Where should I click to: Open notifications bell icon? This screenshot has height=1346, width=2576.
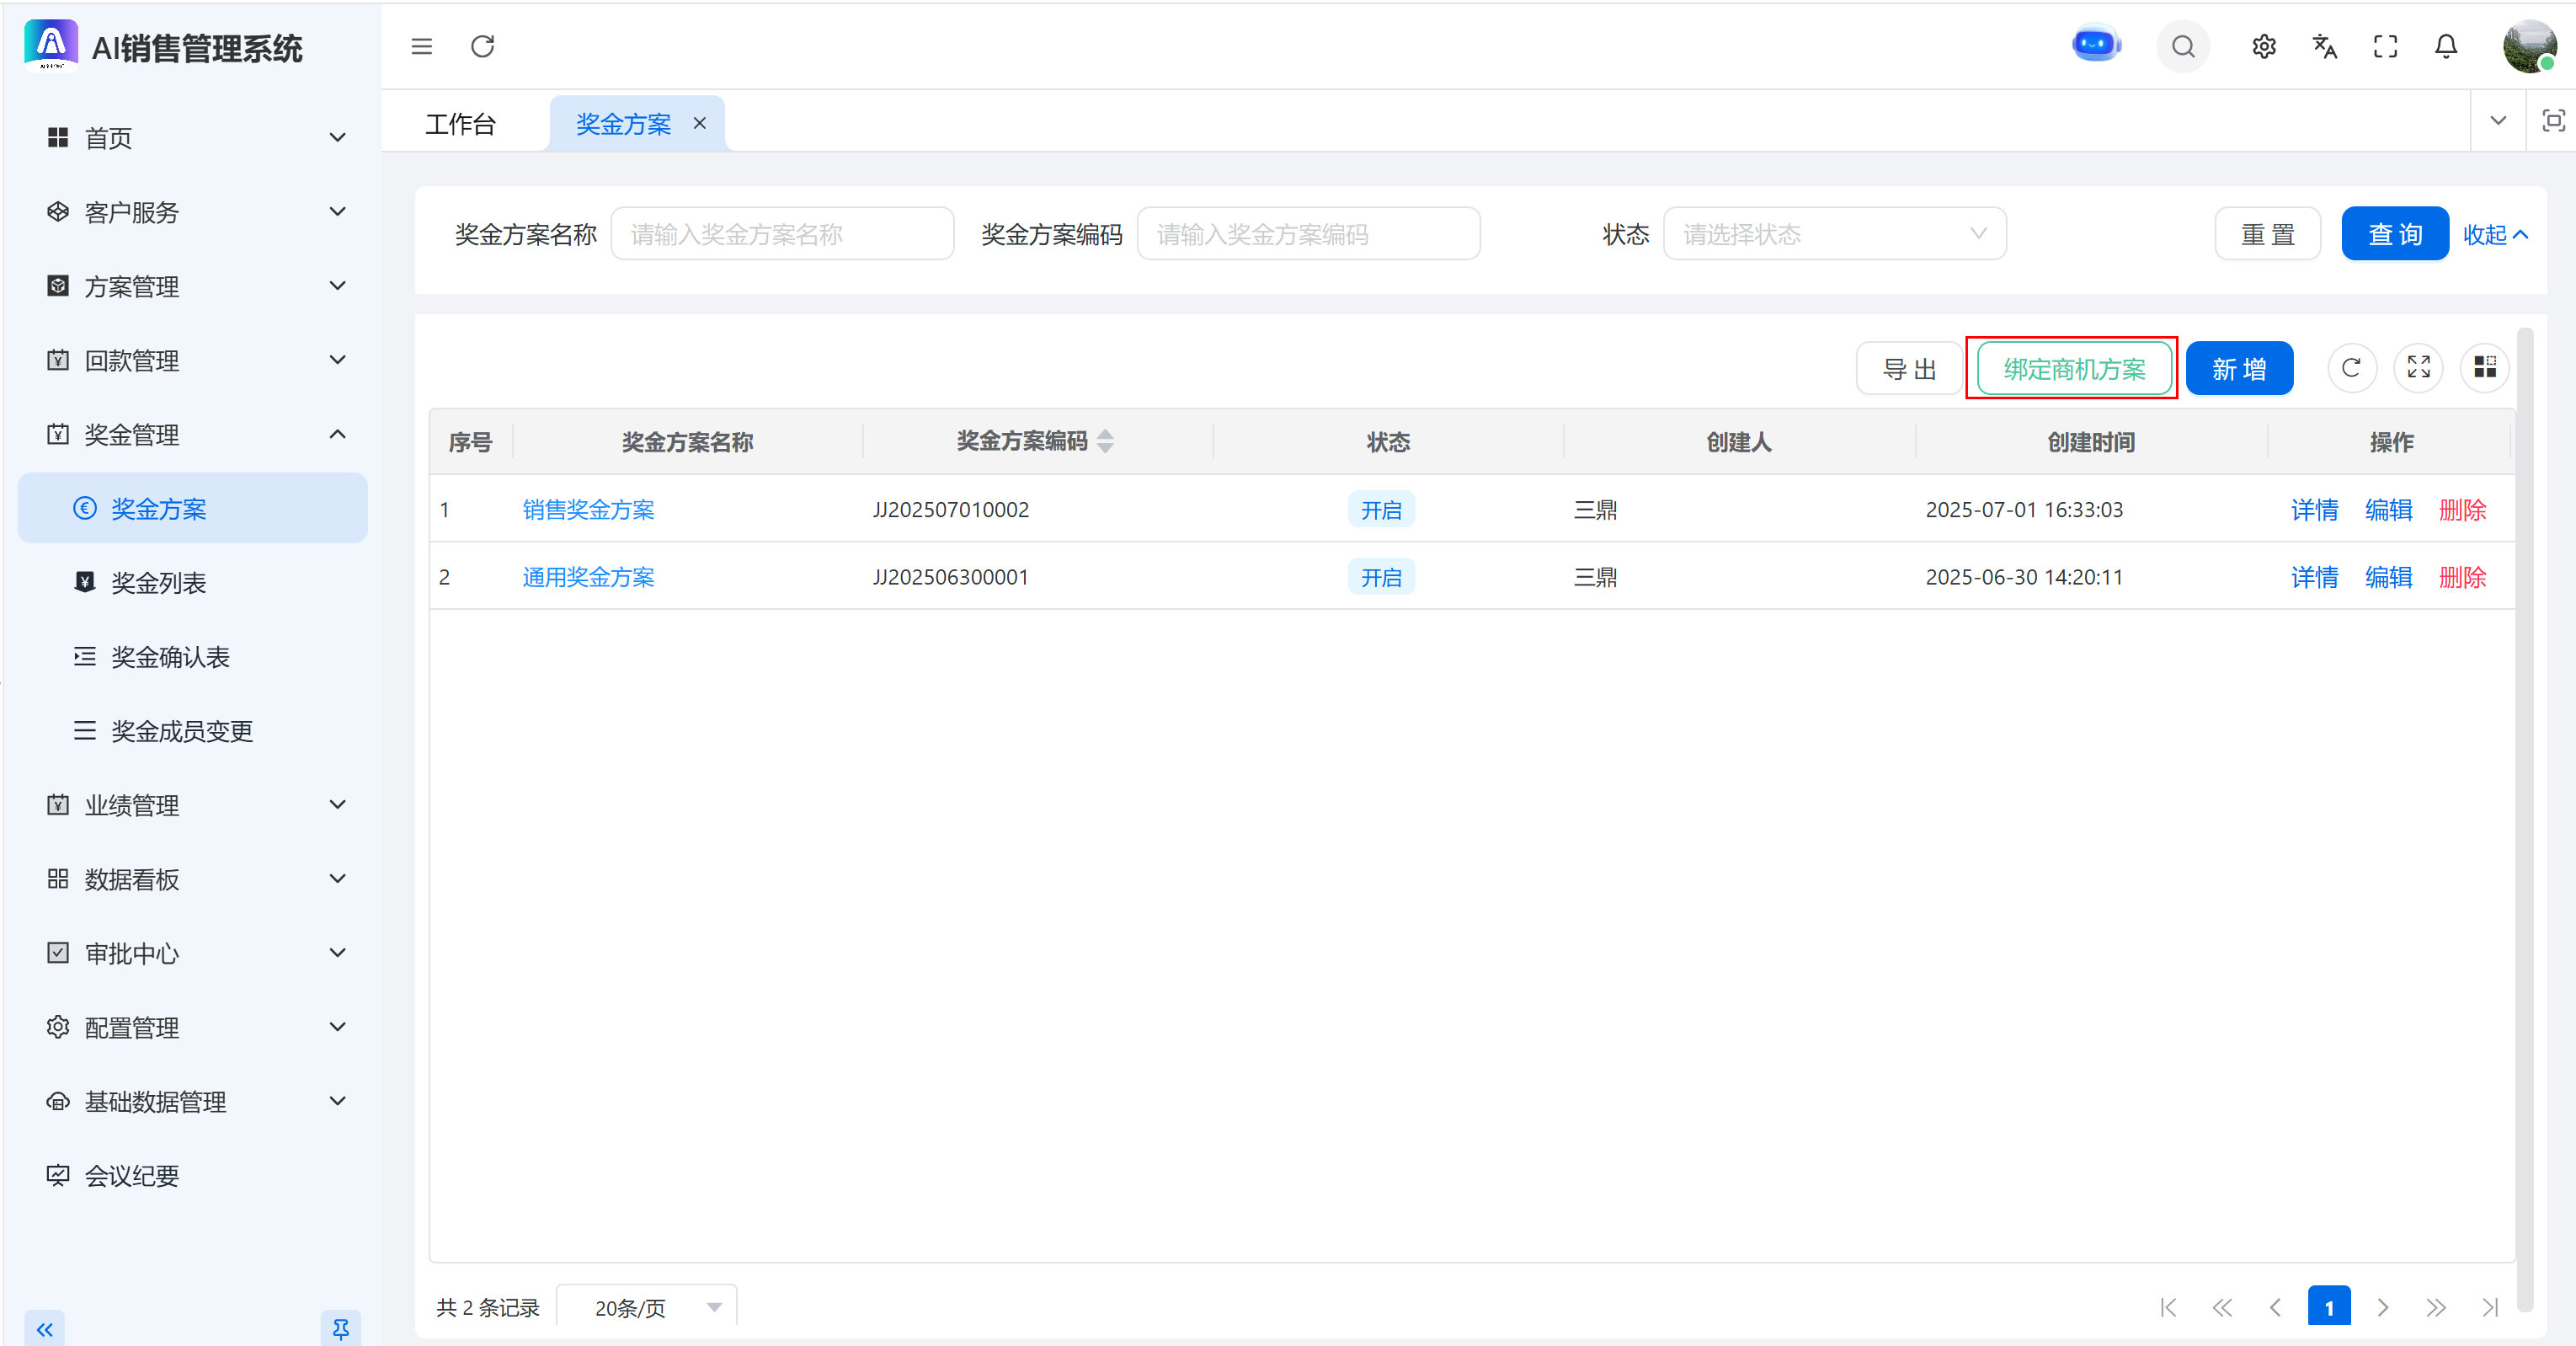2446,46
